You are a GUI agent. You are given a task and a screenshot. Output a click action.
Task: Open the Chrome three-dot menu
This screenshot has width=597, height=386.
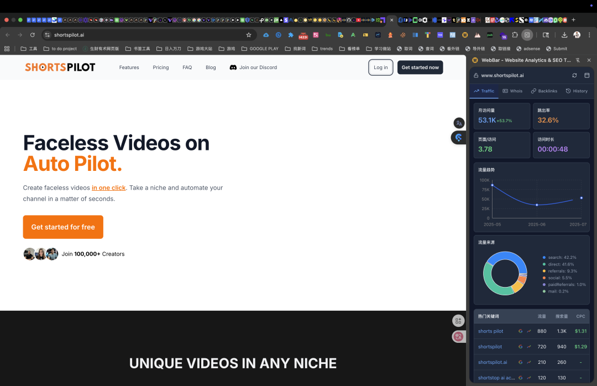(589, 35)
